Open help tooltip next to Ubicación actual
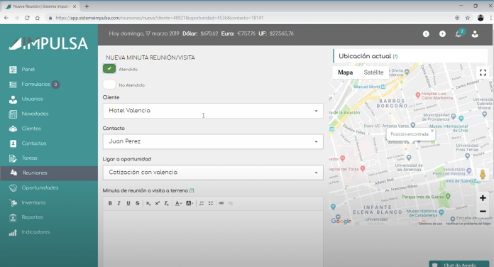 395,56
